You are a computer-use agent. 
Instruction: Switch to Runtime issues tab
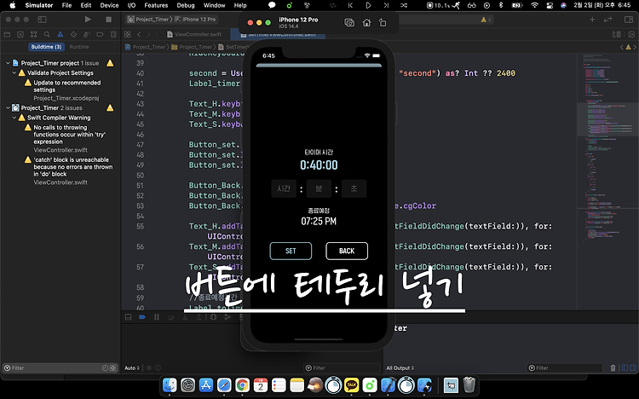[79, 47]
